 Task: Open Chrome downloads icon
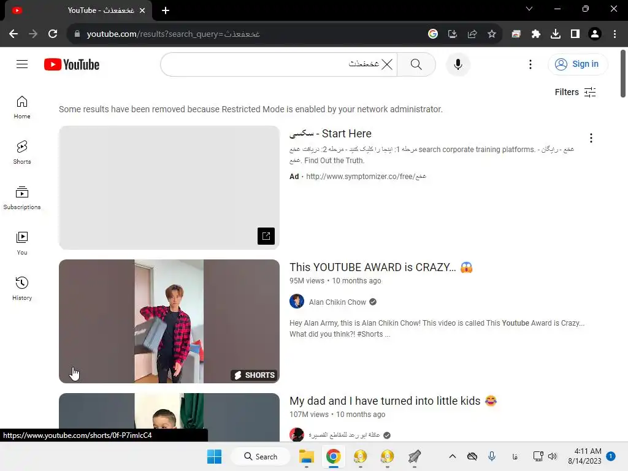(x=556, y=34)
